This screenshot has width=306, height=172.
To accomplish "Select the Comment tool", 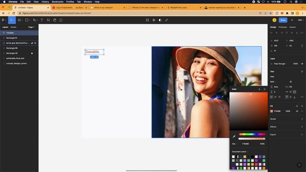I will 61,20.
